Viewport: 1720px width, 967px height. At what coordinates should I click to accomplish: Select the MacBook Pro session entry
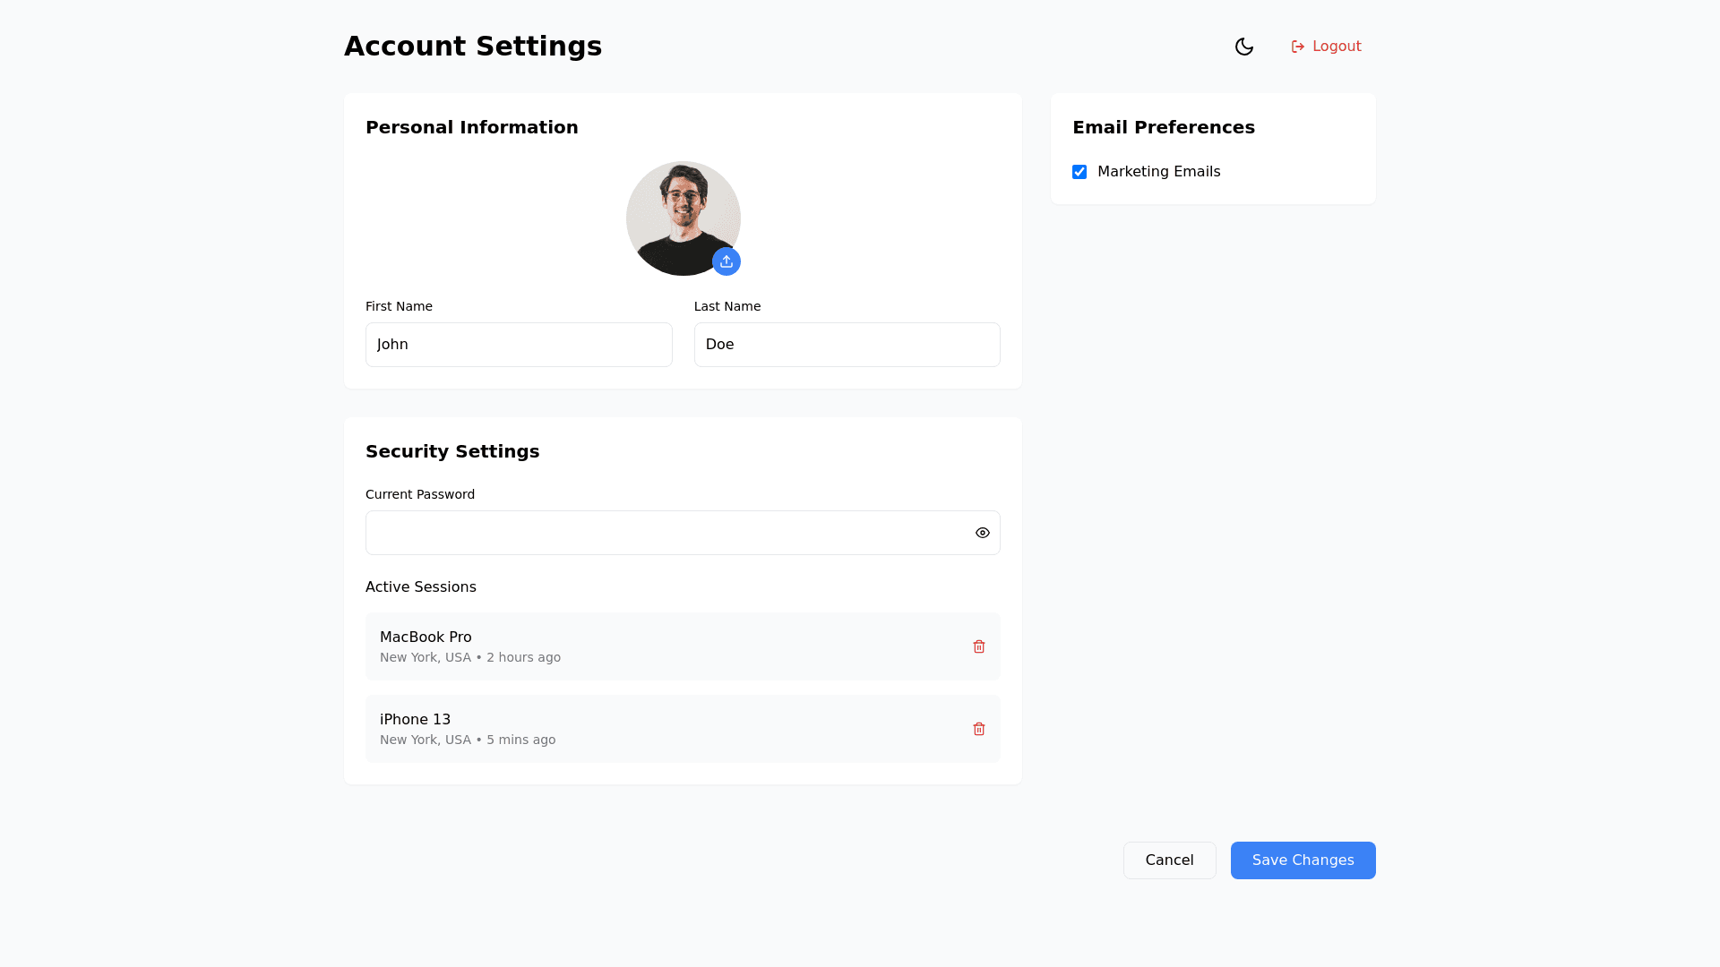[x=627, y=646]
